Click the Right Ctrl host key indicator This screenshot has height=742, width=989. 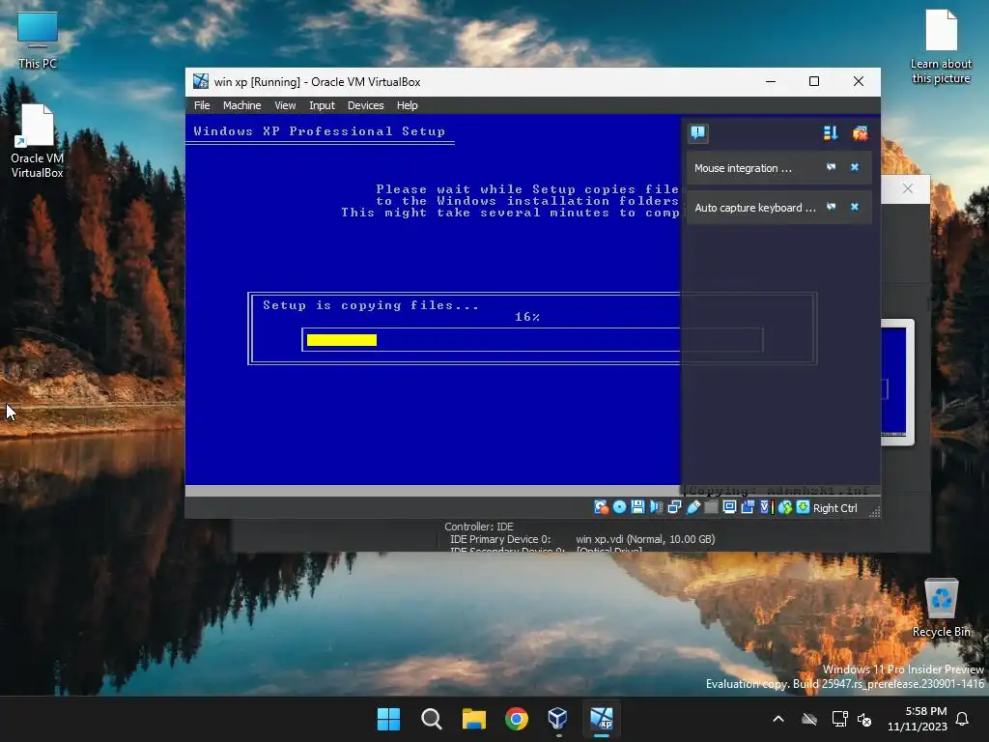tap(834, 508)
